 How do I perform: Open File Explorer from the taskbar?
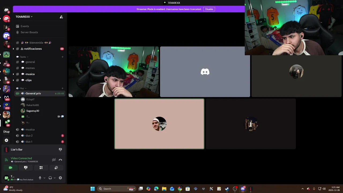coord(164,189)
